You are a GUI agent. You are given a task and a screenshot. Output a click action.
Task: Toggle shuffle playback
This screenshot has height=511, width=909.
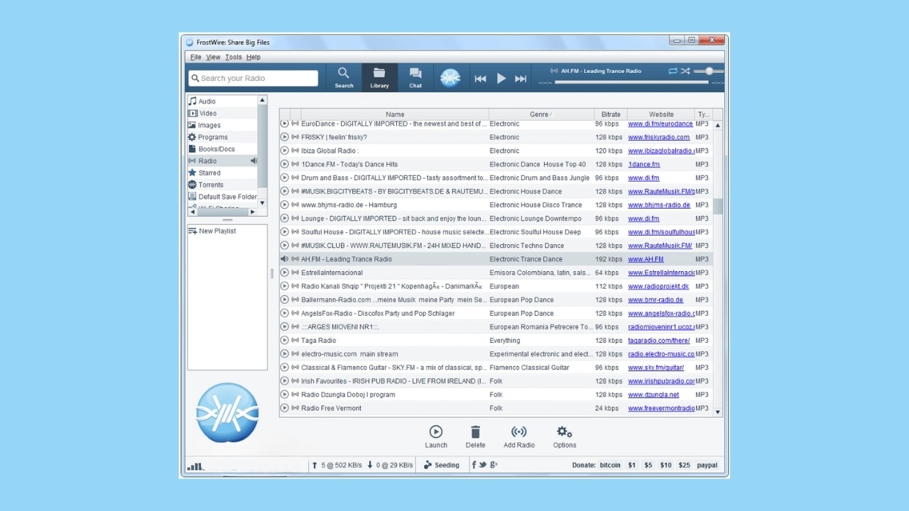[x=685, y=71]
